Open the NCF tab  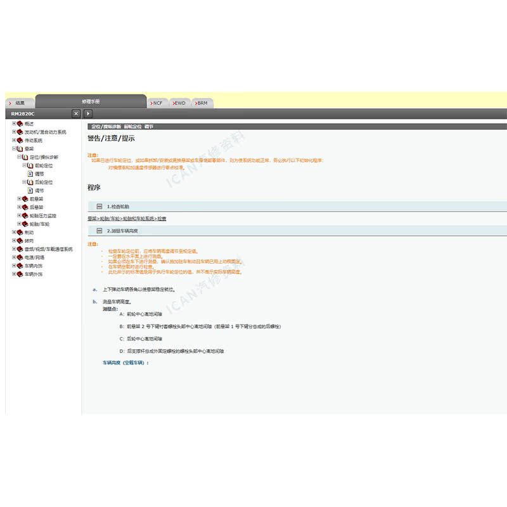pos(158,103)
